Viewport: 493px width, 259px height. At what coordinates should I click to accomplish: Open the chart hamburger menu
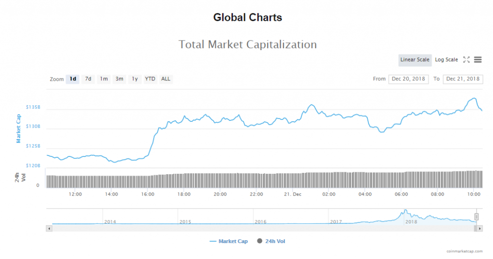478,60
